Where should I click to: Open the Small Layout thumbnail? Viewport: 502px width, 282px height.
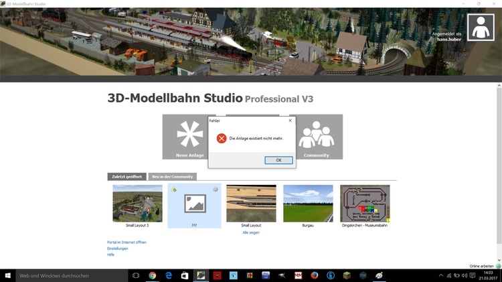pos(251,203)
